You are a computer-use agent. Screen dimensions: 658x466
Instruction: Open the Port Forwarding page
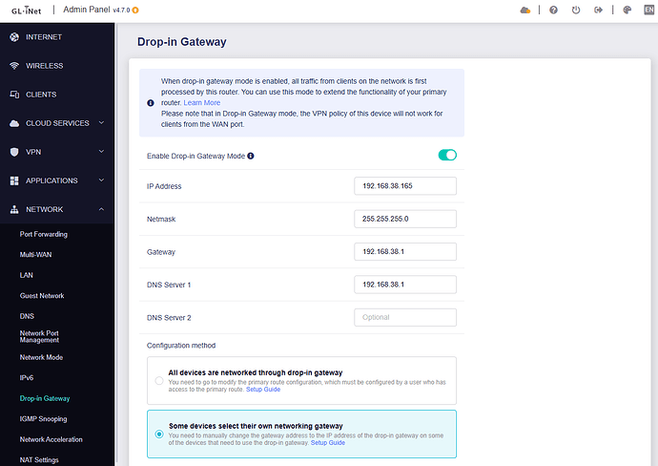pos(44,234)
